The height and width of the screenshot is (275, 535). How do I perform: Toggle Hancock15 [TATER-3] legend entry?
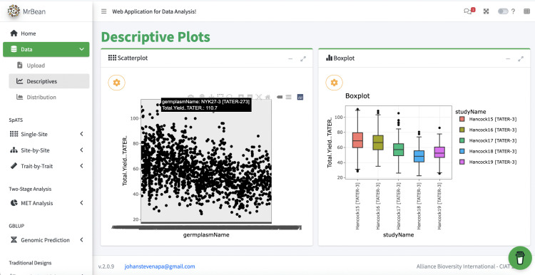coord(488,119)
